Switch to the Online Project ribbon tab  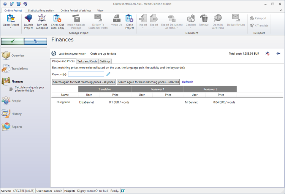pyautogui.click(x=13, y=11)
